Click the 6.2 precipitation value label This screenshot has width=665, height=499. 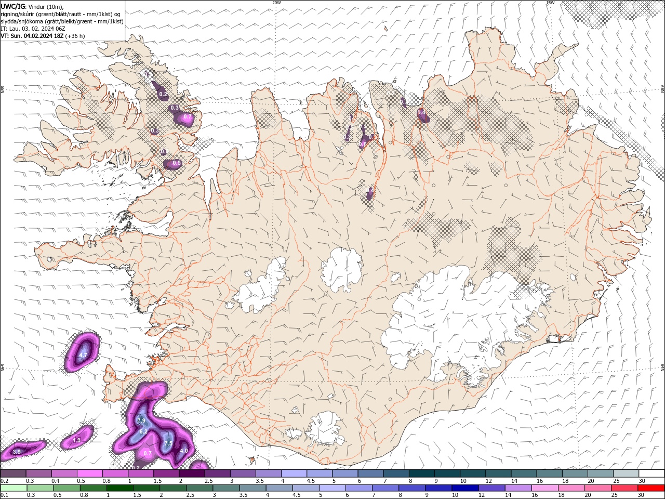pos(144,431)
